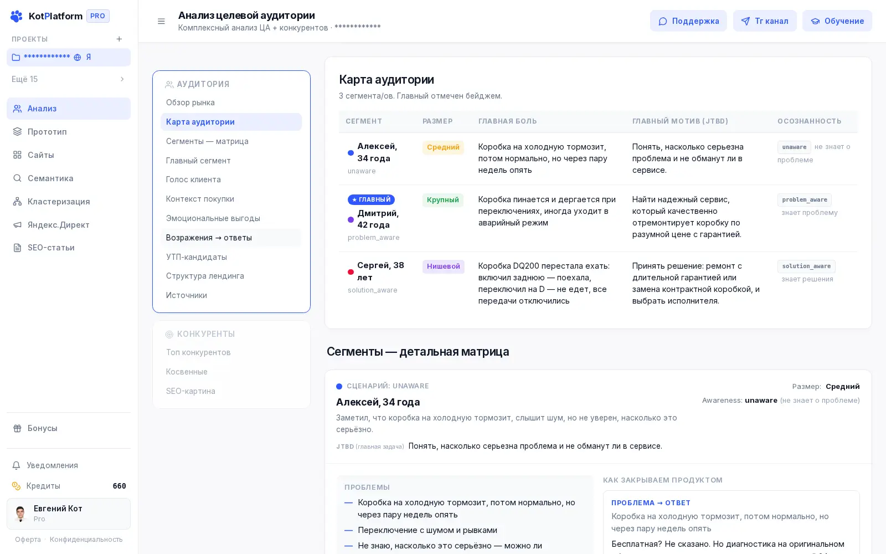
Task: Click red dot beside Сергей, 38 лет
Action: pos(351,272)
